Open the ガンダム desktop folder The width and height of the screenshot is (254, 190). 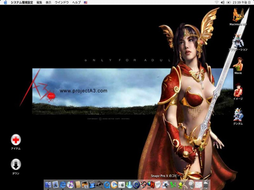point(238,115)
